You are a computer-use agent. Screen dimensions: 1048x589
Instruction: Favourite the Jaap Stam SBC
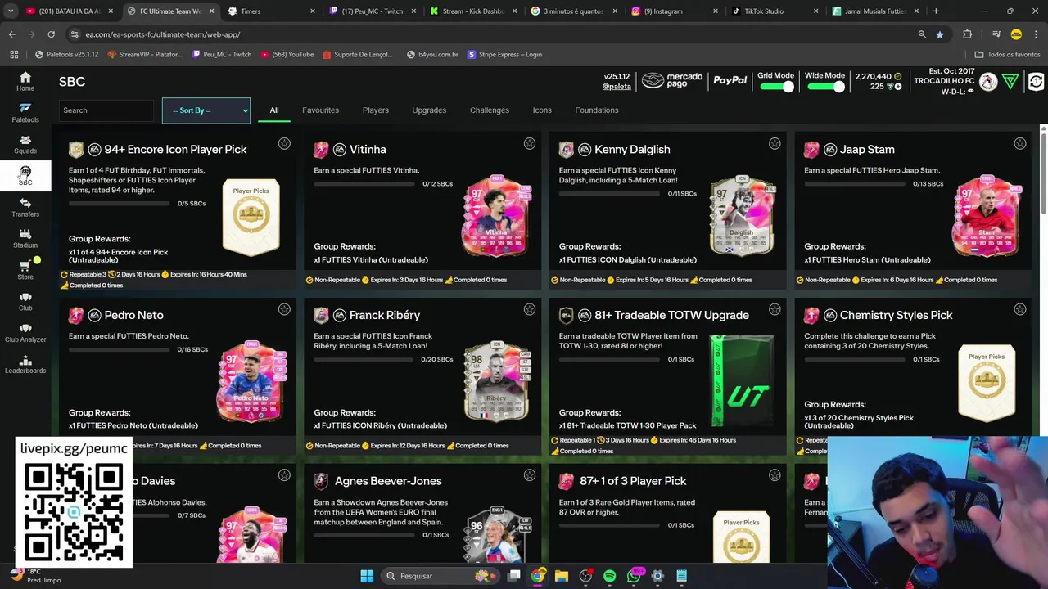pyautogui.click(x=1020, y=144)
